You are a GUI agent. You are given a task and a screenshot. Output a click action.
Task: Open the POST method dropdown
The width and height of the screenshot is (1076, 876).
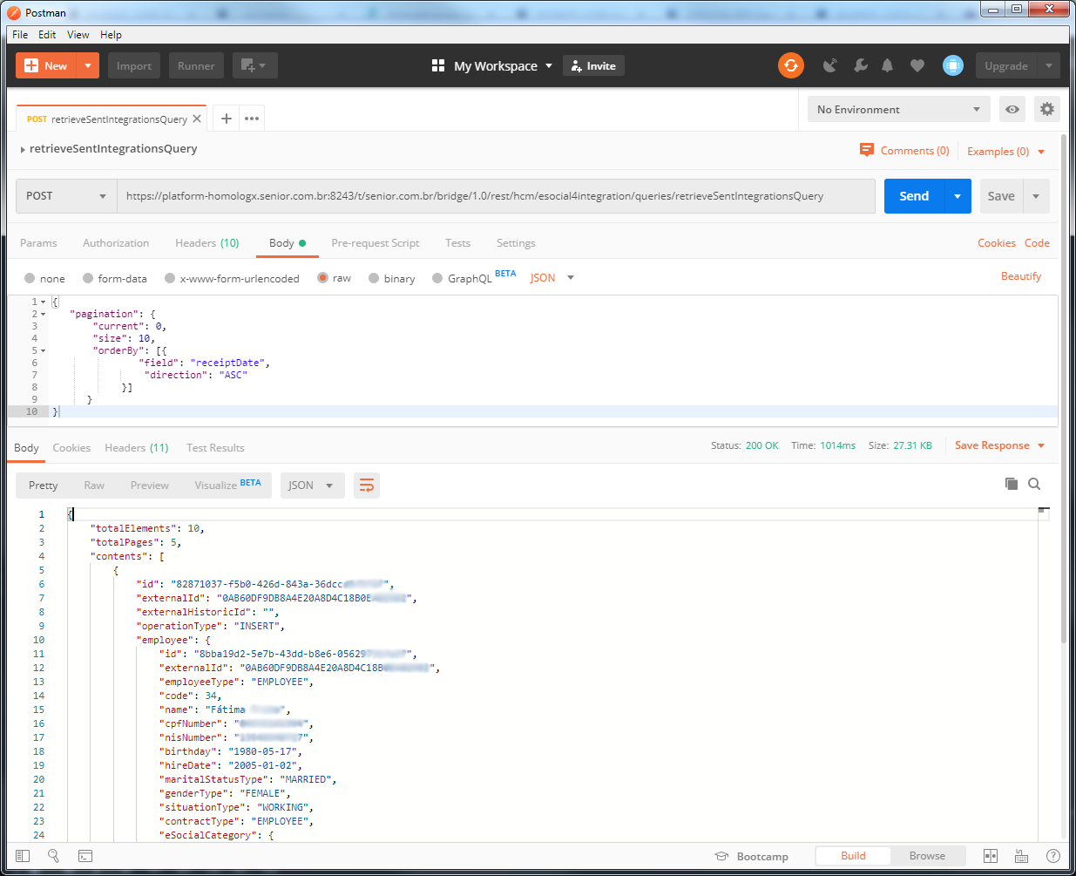tap(66, 196)
